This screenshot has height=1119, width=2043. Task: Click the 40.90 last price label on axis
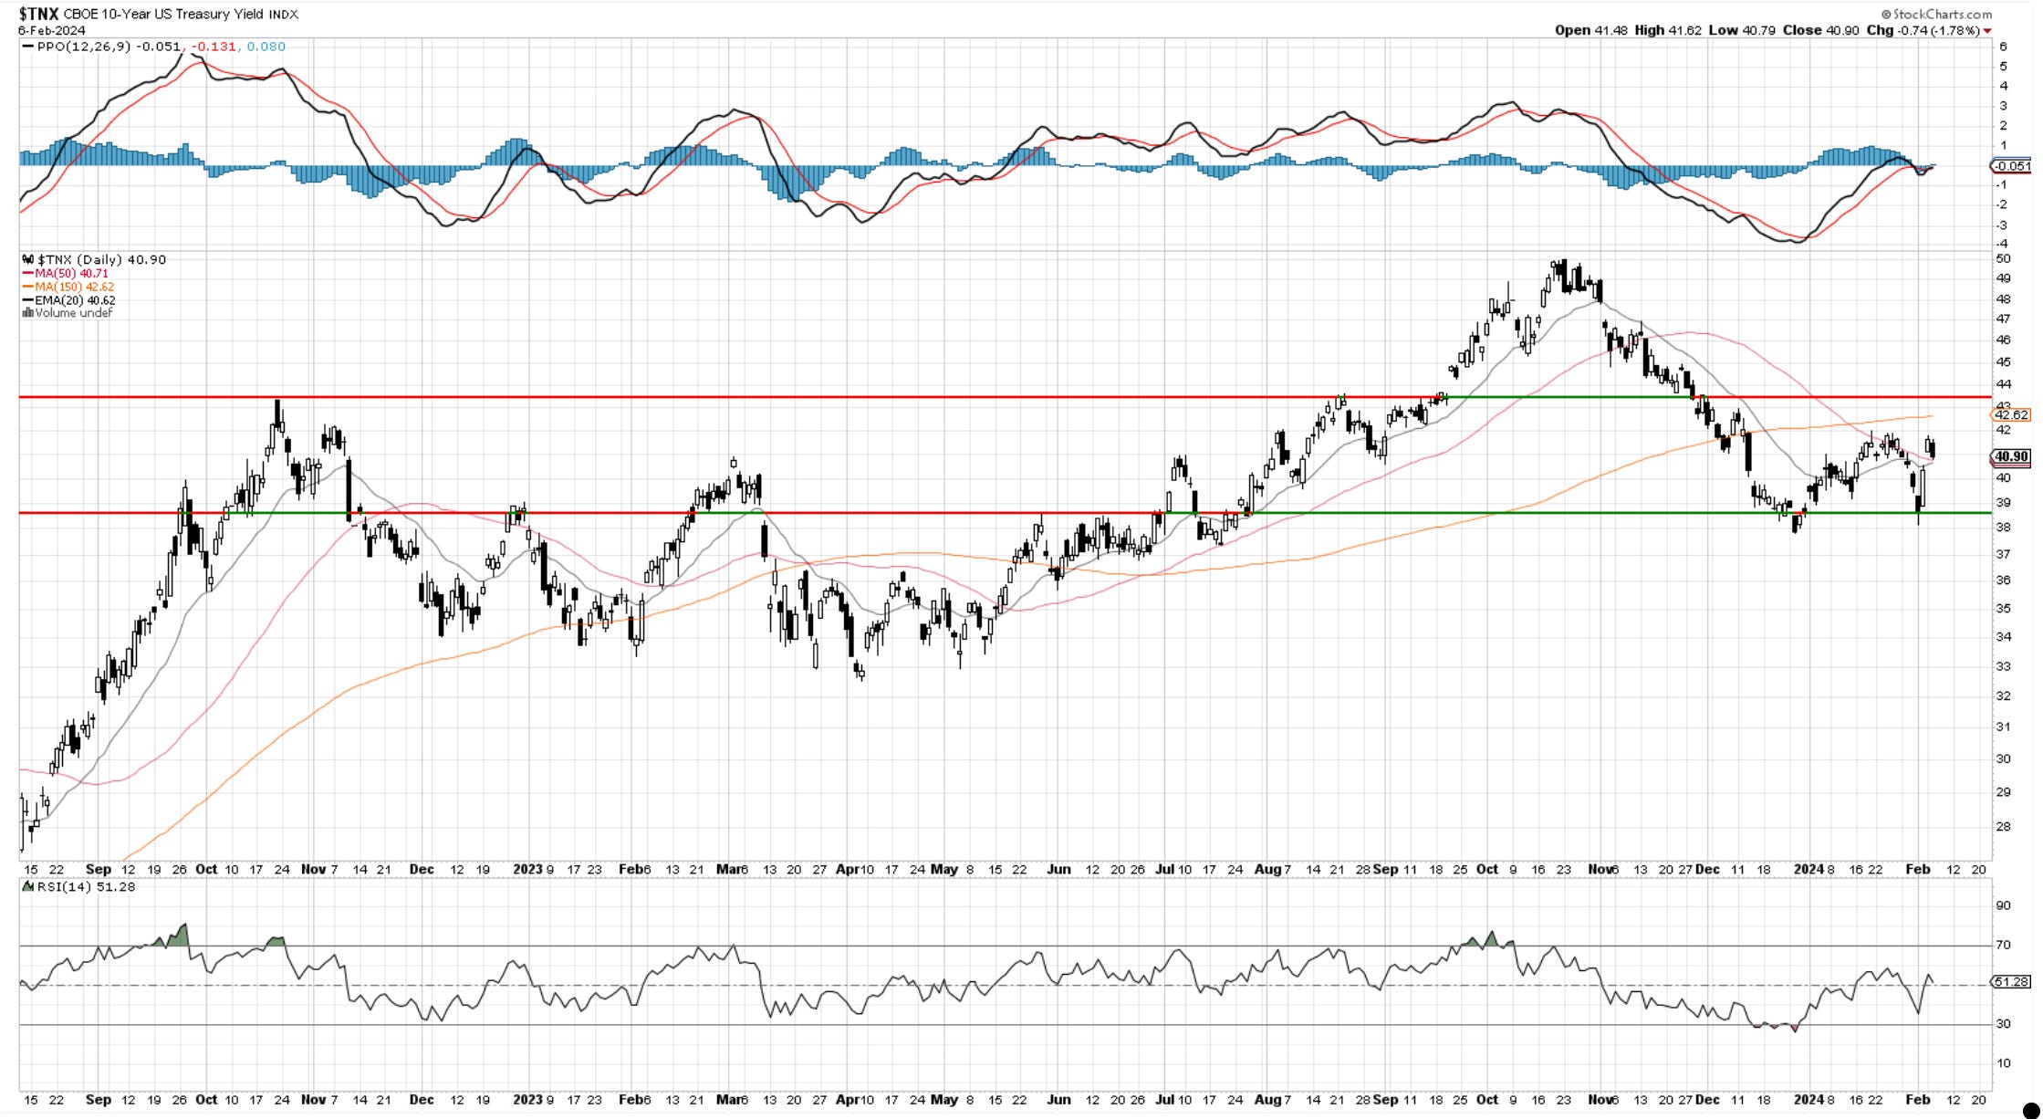coord(2011,456)
